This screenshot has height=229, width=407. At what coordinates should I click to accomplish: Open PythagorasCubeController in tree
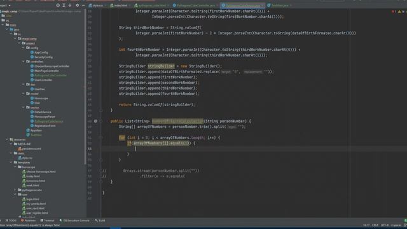coord(48,75)
